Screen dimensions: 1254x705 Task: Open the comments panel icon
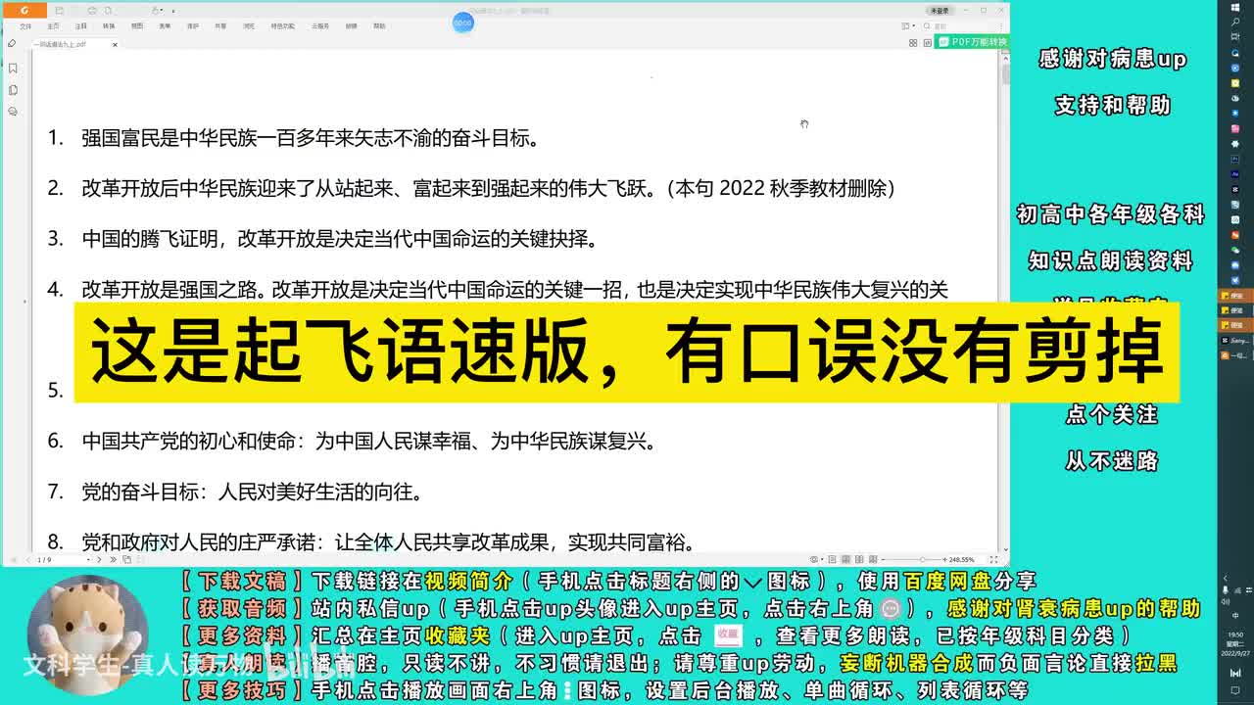point(13,111)
